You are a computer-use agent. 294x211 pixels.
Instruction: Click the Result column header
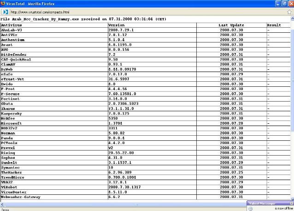pyautogui.click(x=274, y=25)
